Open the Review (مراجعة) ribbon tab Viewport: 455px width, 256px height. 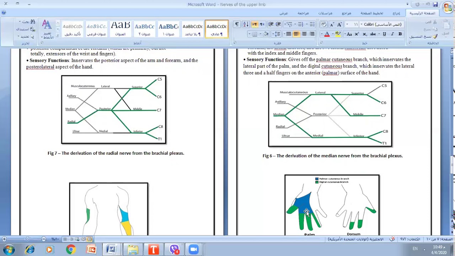coord(303,13)
